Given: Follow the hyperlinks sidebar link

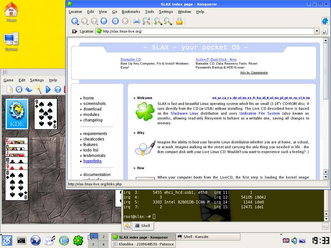Looking at the screenshot, I should [x=92, y=161].
